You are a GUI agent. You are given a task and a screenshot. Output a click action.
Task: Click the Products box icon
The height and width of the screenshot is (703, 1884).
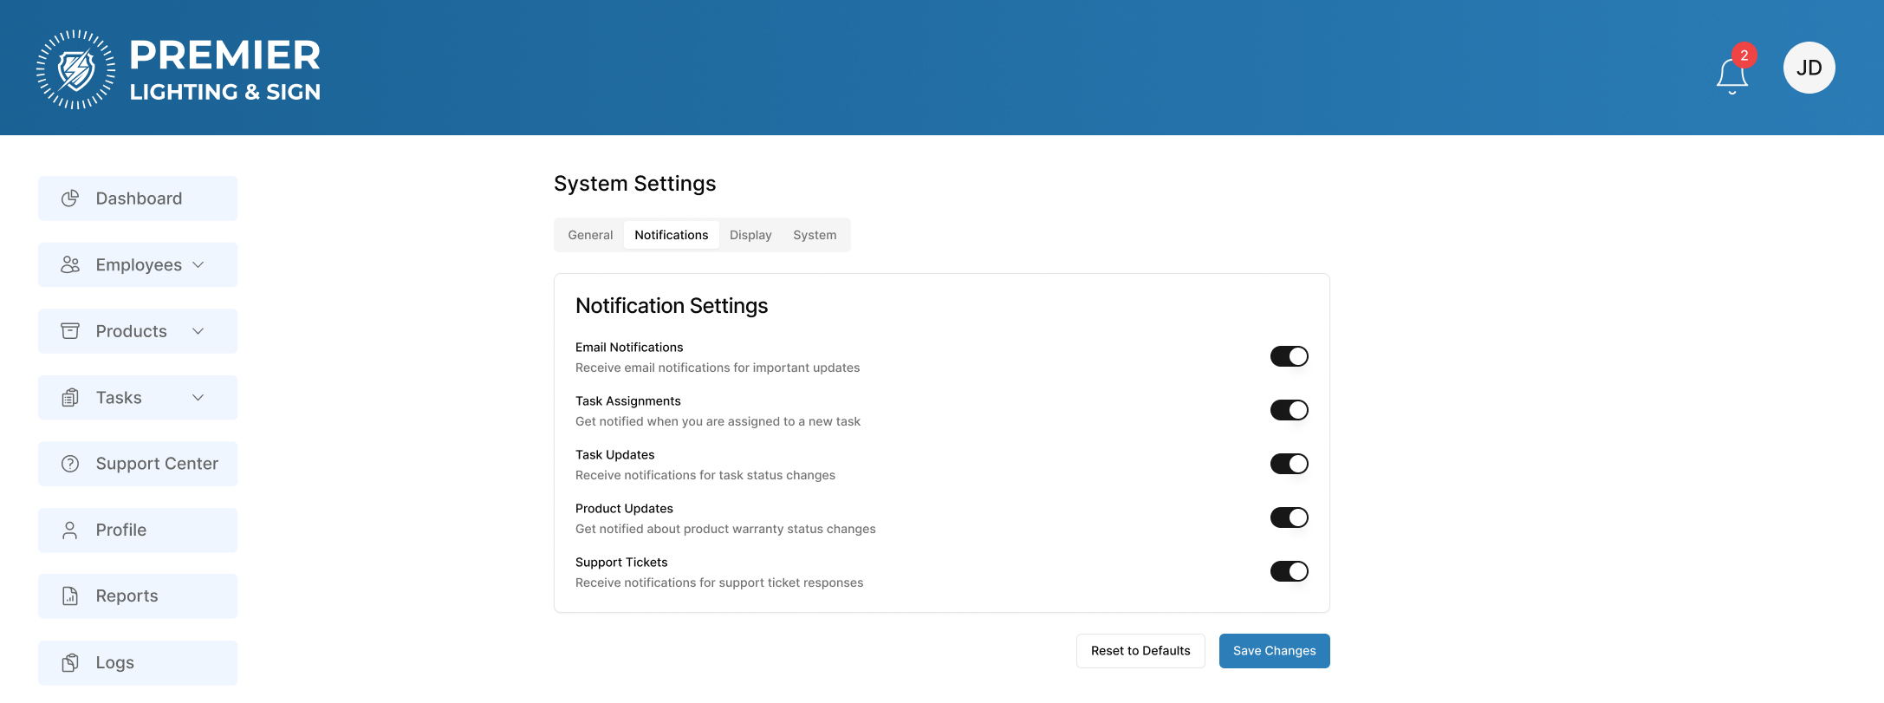pos(70,331)
